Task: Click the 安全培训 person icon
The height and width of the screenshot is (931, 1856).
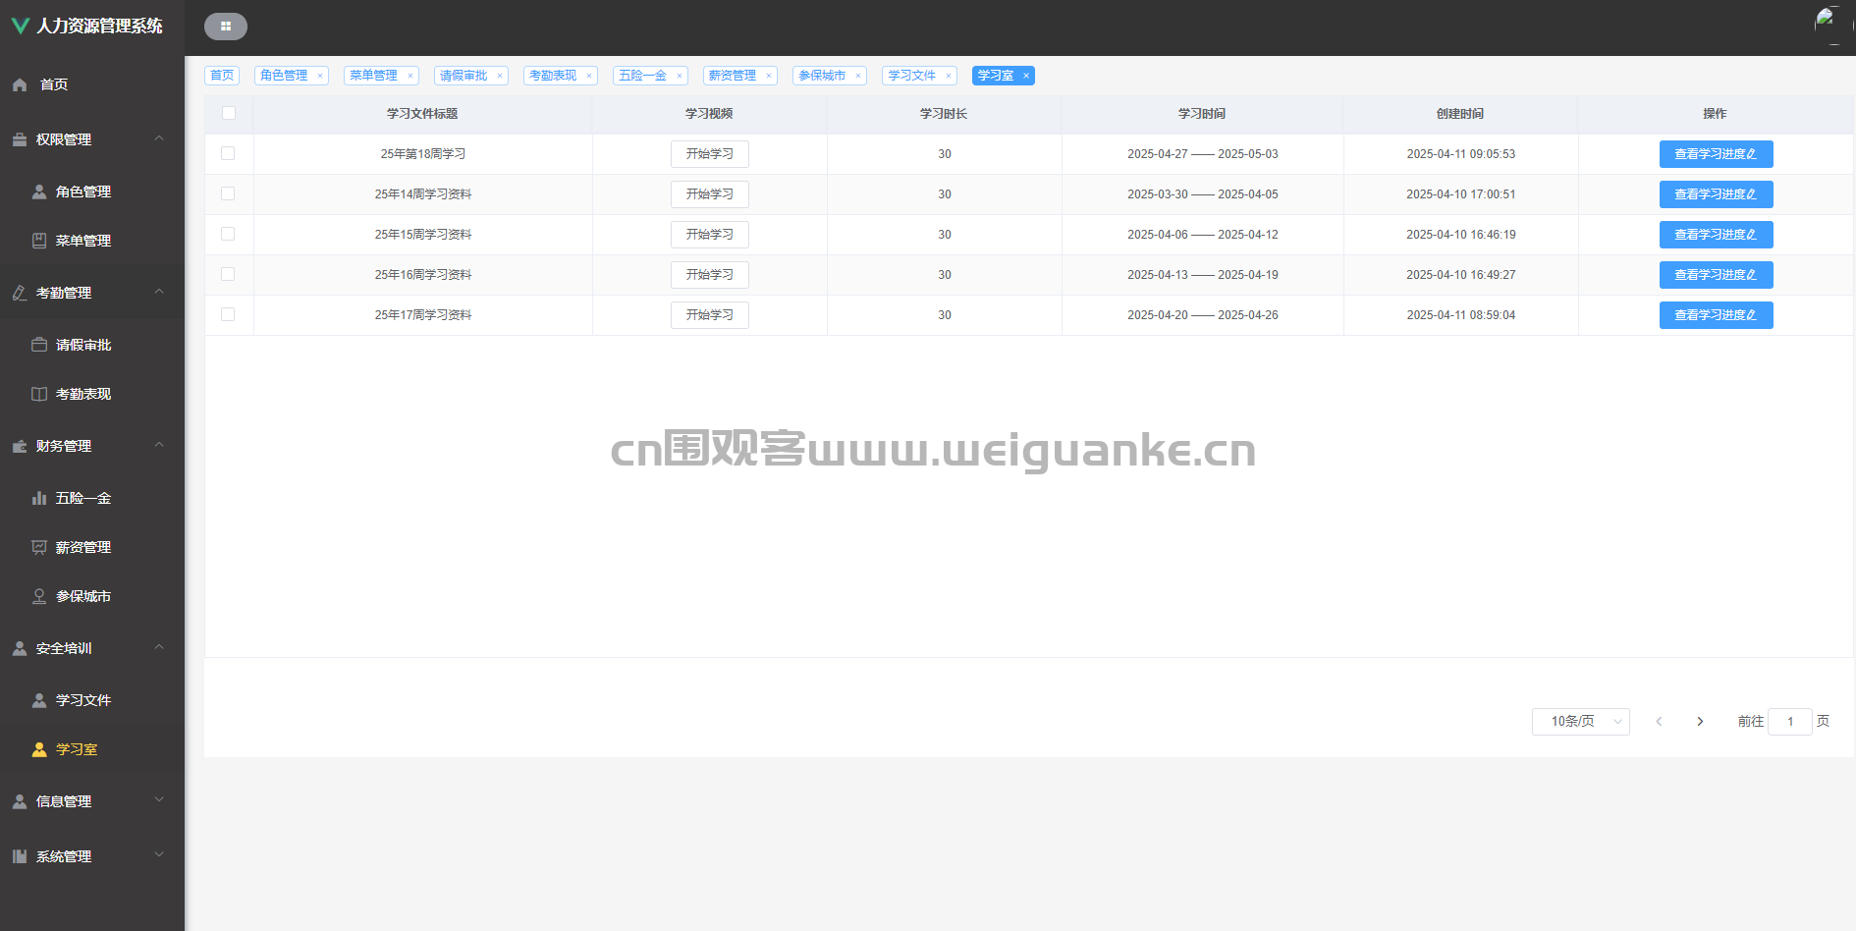Action: click(x=20, y=648)
